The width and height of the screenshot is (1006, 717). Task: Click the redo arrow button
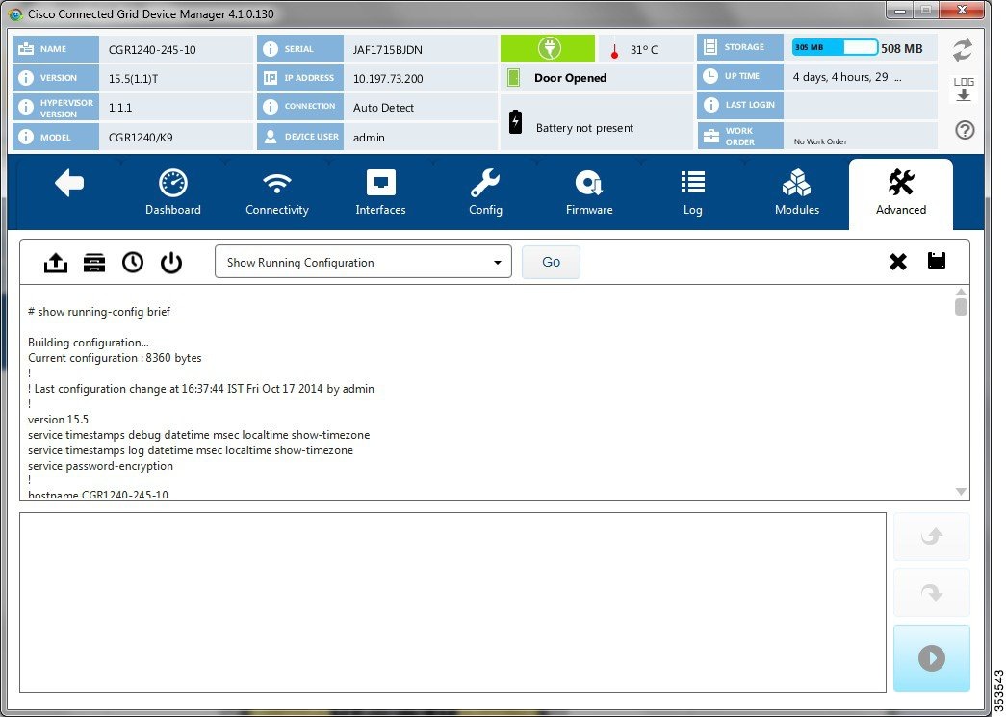click(932, 593)
